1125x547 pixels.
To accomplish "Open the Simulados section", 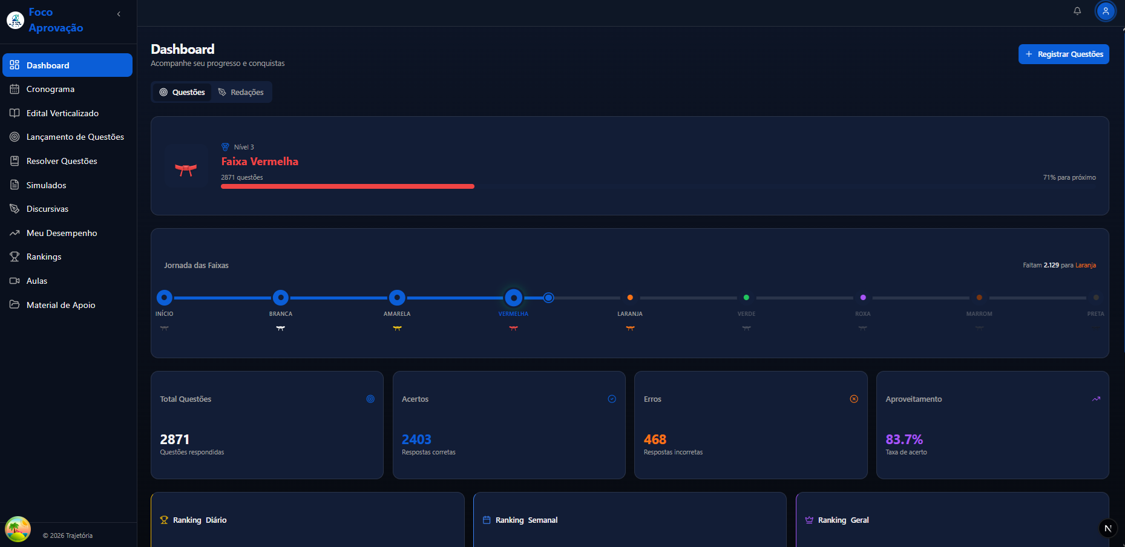I will pos(67,185).
